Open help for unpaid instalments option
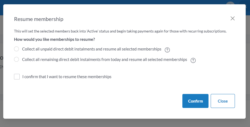 167,50
